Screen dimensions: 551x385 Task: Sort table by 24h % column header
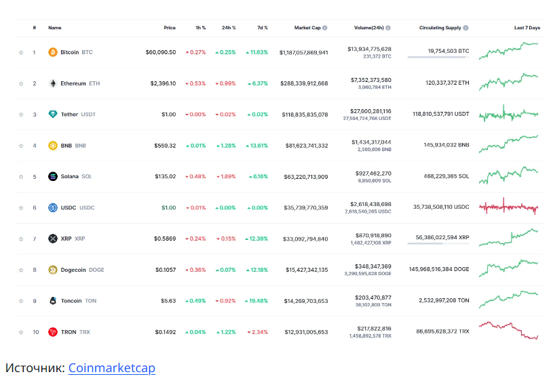click(229, 28)
